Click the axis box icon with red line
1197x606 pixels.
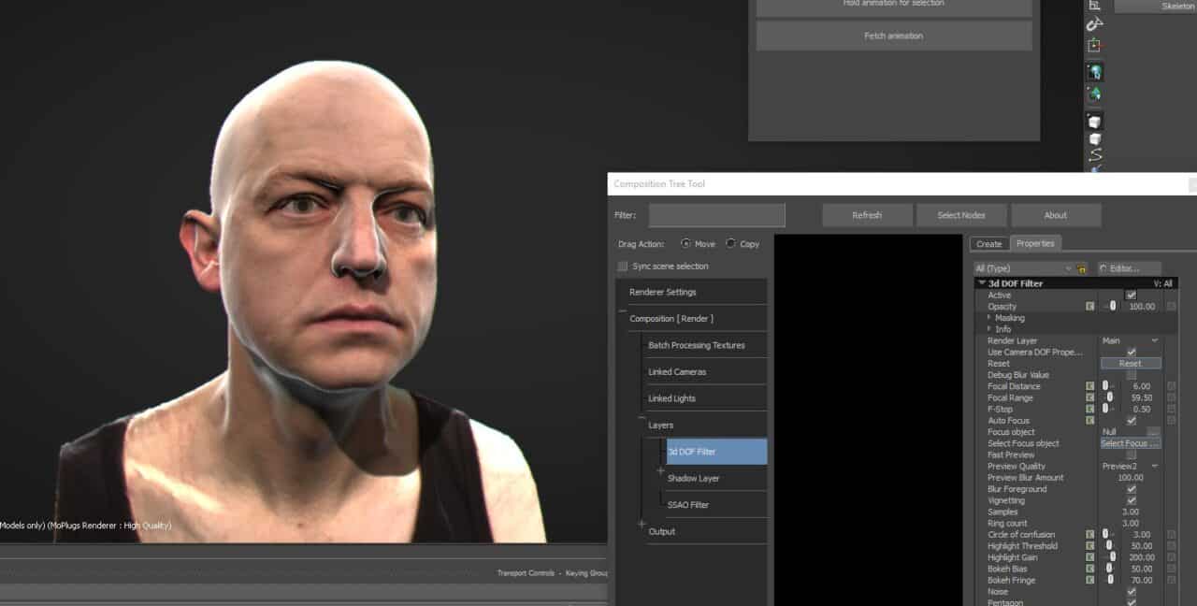point(1094,45)
